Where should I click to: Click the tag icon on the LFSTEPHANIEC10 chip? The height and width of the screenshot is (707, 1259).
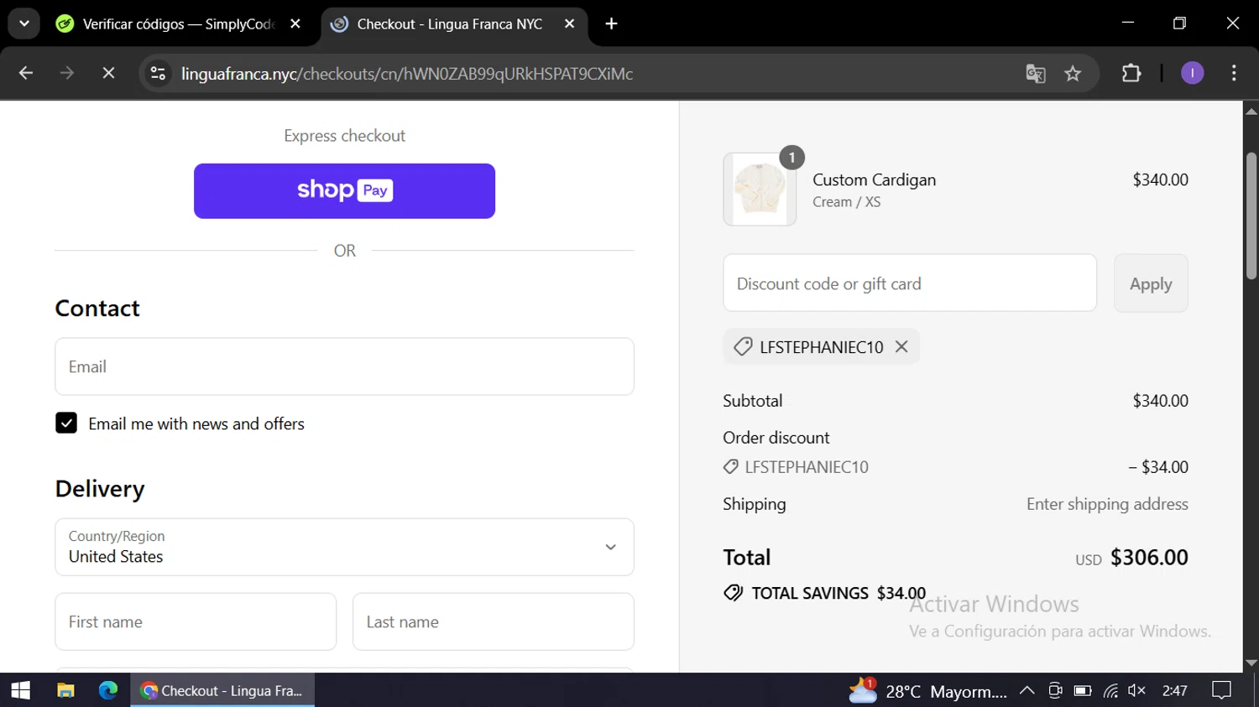pos(743,346)
